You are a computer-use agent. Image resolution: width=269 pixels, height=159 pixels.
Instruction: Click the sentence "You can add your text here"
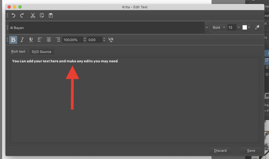(35, 61)
